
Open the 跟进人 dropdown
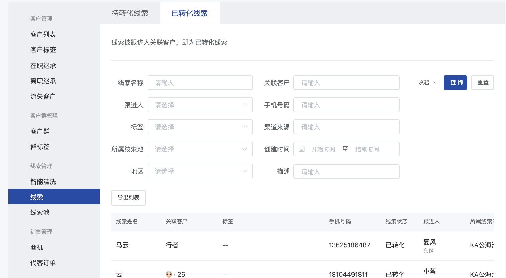pos(200,105)
